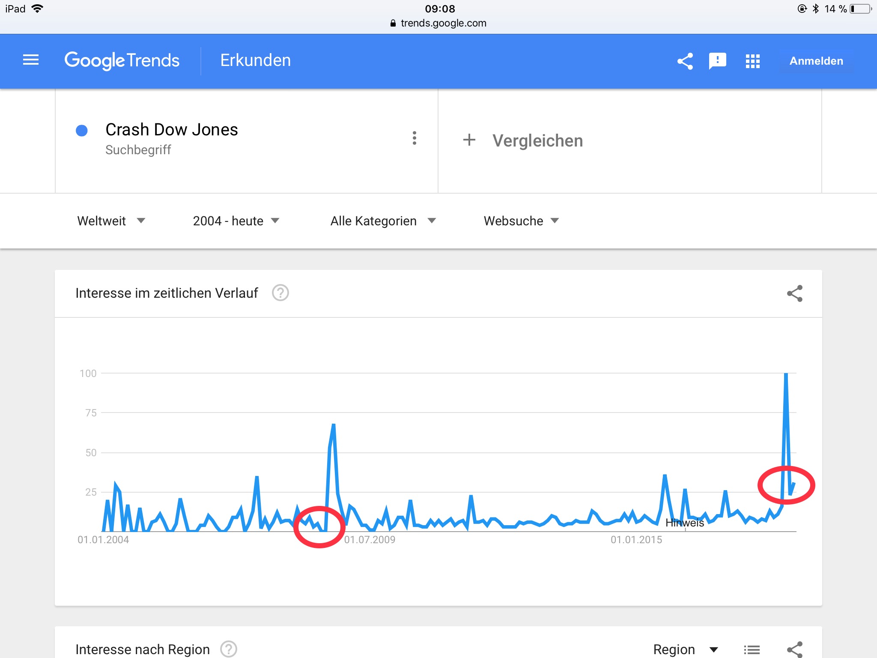Screen dimensions: 877x658
Task: Open the Region selector dropdown
Action: click(x=685, y=649)
